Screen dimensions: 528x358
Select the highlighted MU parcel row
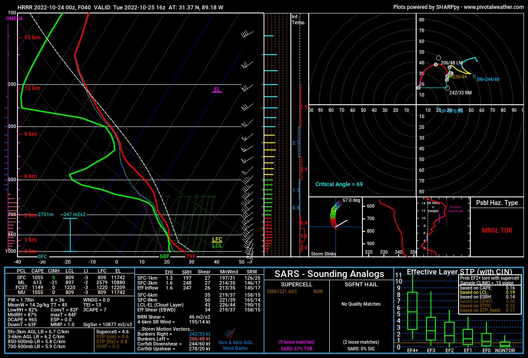coord(70,292)
